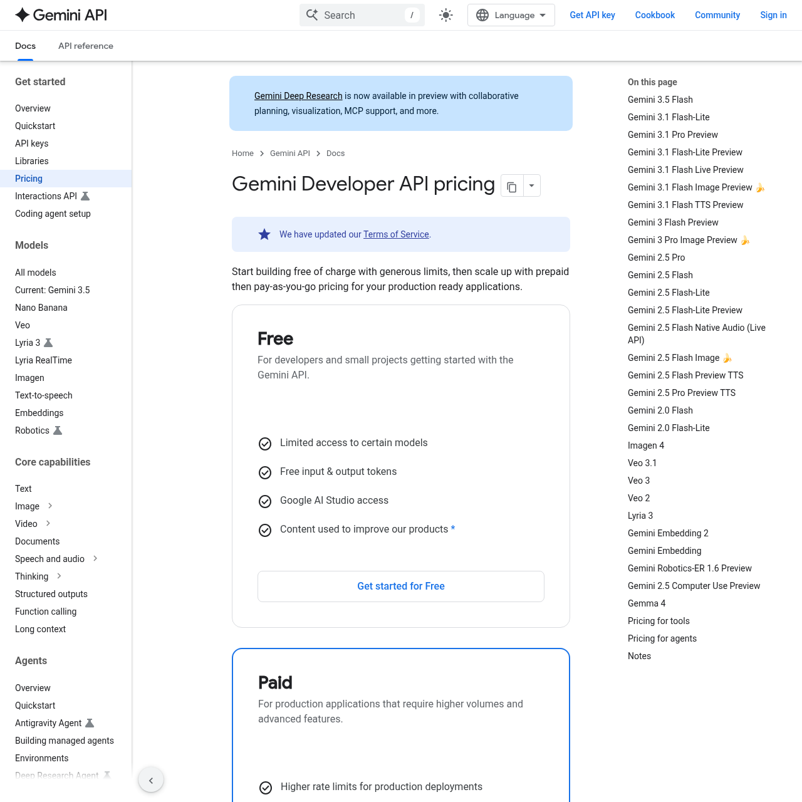Jump to Gemini Embedding 2 section
Screen dimensions: 802x802
[668, 533]
